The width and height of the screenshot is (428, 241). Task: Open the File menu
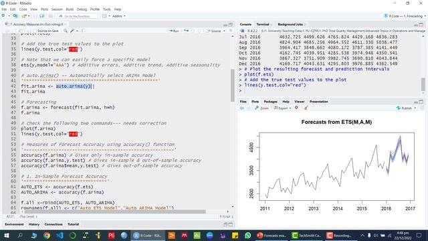(x=4, y=9)
